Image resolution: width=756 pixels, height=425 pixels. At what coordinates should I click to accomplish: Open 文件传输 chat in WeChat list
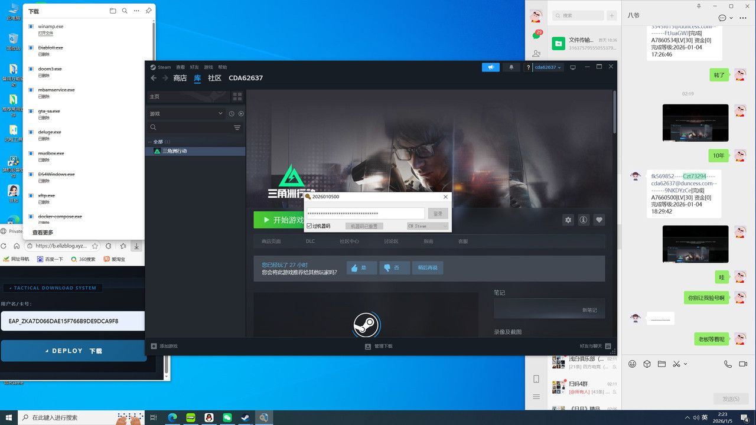pos(585,44)
